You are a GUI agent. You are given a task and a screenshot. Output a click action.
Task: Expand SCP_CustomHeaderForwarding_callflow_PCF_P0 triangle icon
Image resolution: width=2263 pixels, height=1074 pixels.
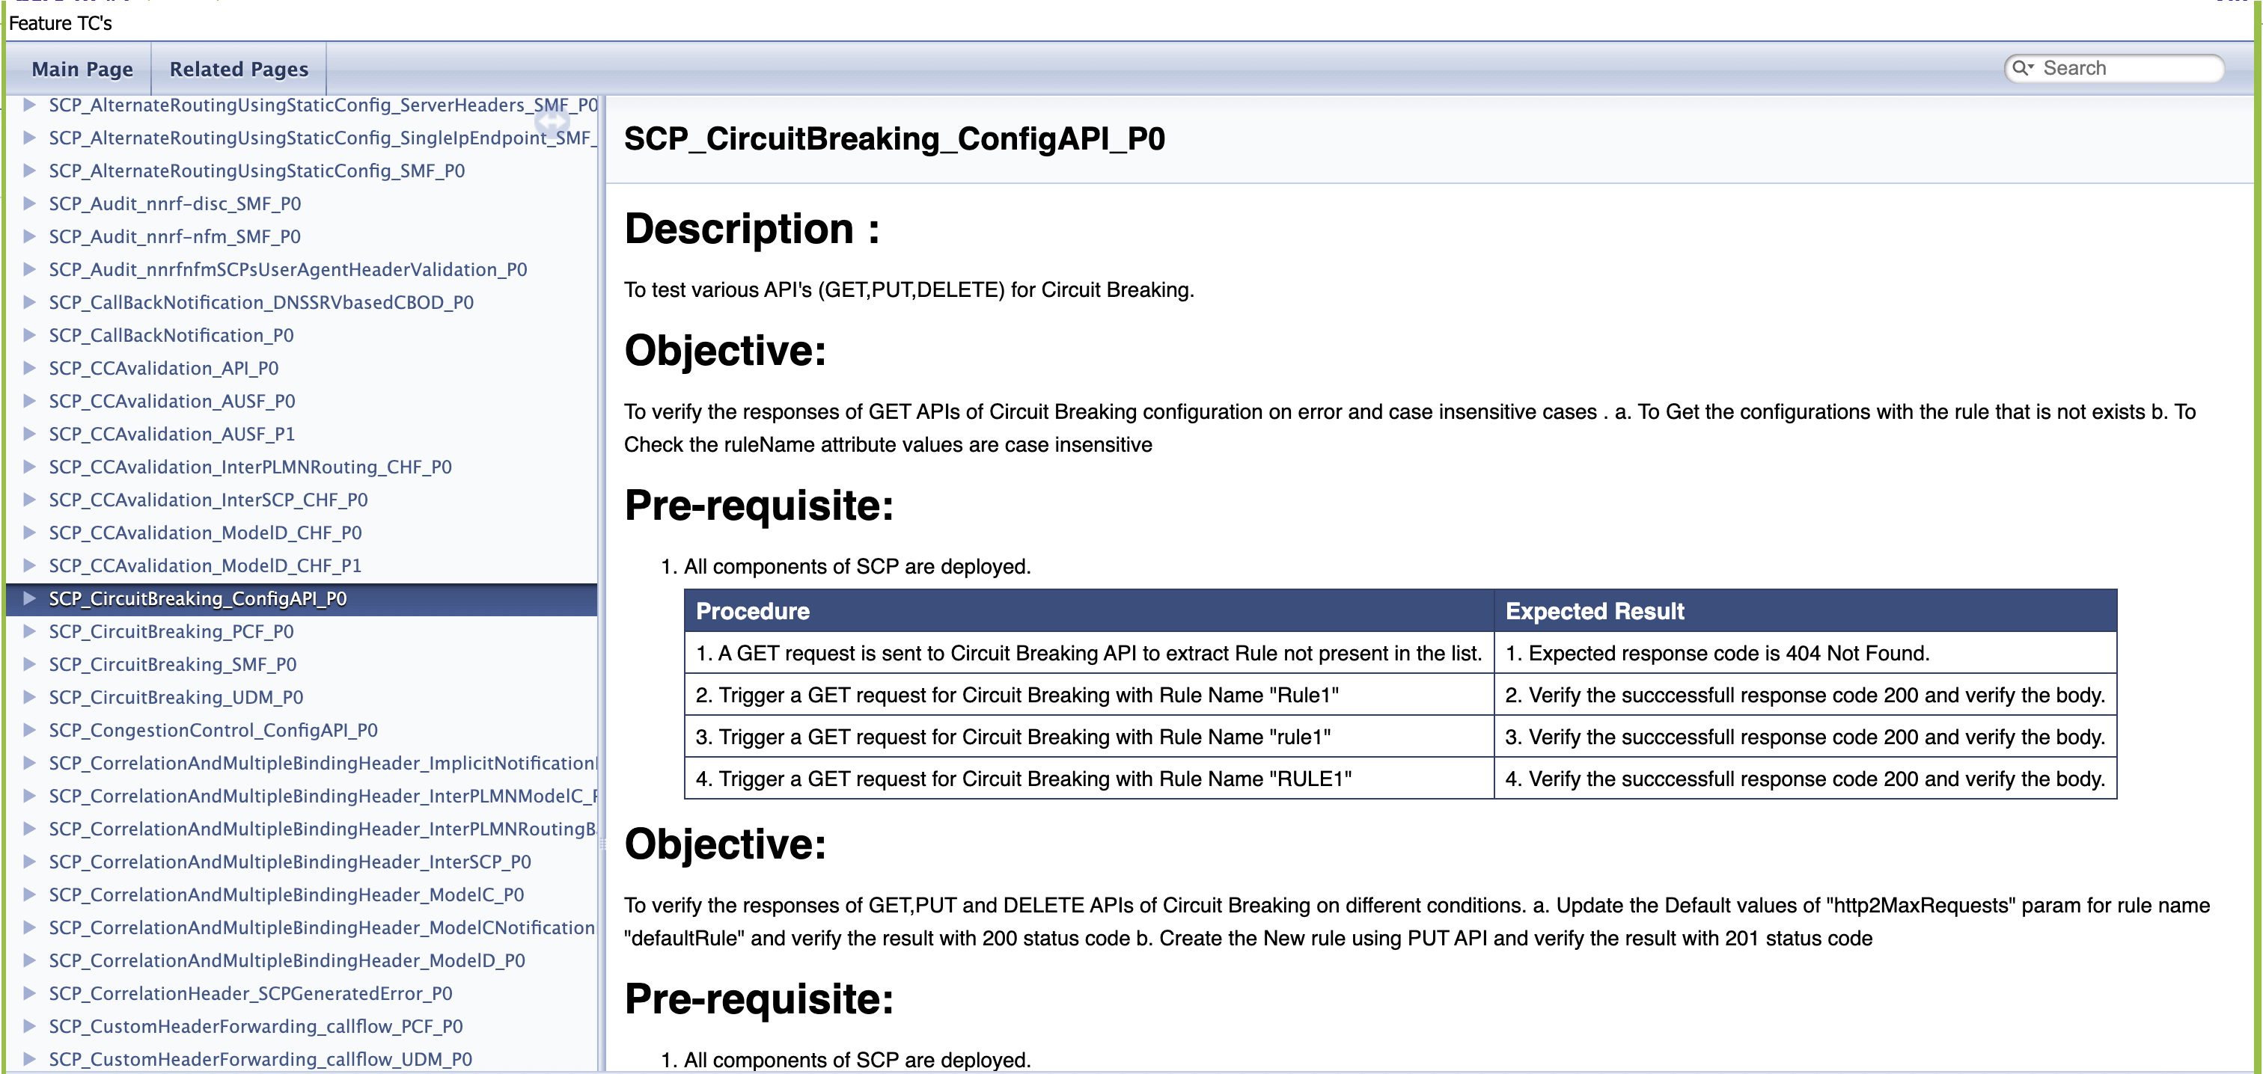[x=31, y=1025]
